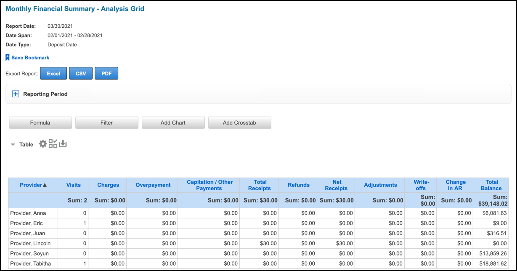517x271 pixels.
Task: Sort by the Total Balance column header
Action: coord(491,185)
